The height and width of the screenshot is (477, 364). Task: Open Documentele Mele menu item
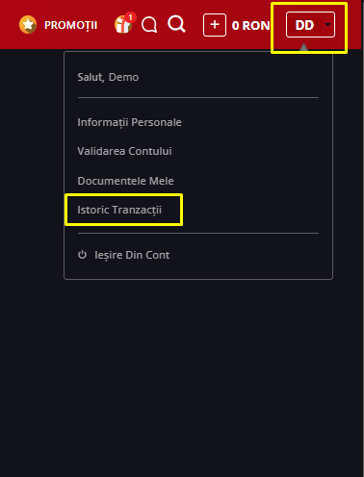125,181
